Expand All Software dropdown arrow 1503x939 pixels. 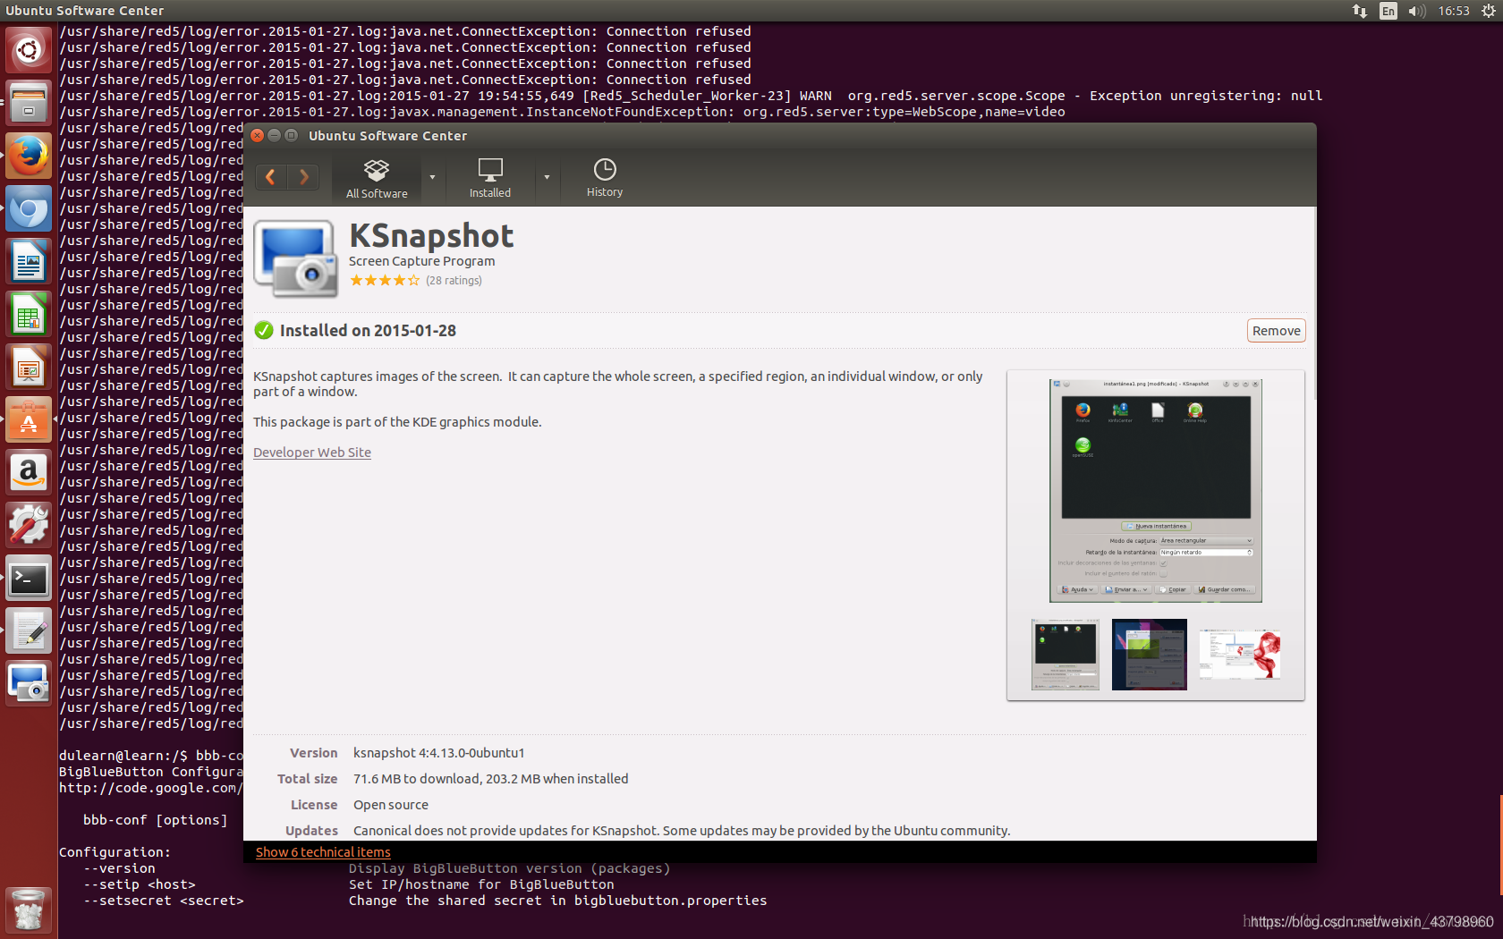pyautogui.click(x=432, y=177)
